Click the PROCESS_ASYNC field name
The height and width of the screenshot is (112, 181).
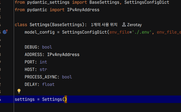pyautogui.click(x=41, y=77)
